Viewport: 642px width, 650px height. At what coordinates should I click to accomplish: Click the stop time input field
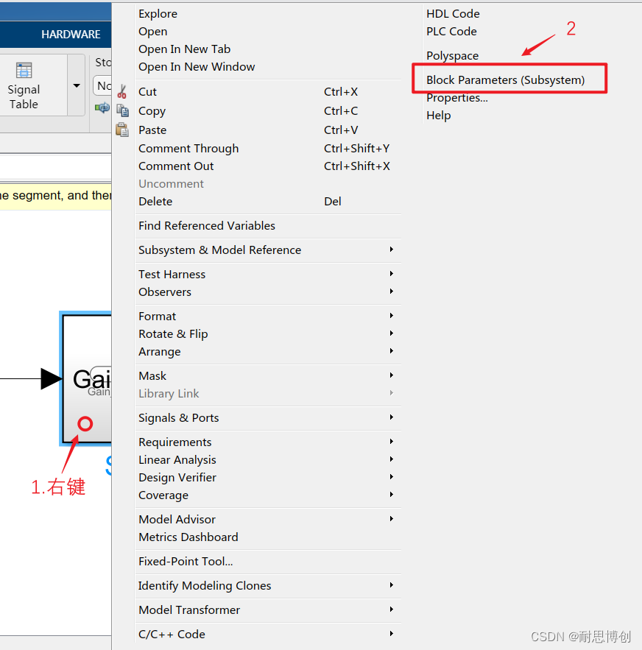pyautogui.click(x=102, y=86)
